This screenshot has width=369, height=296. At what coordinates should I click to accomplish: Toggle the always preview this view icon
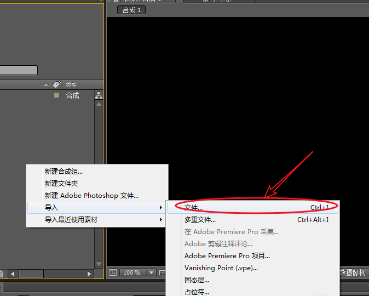[113, 272]
